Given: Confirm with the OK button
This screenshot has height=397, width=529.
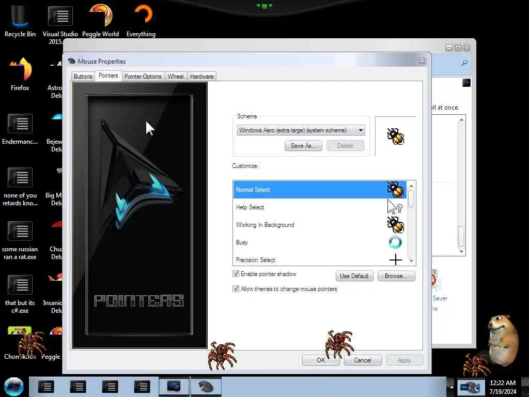Looking at the screenshot, I should tap(321, 360).
